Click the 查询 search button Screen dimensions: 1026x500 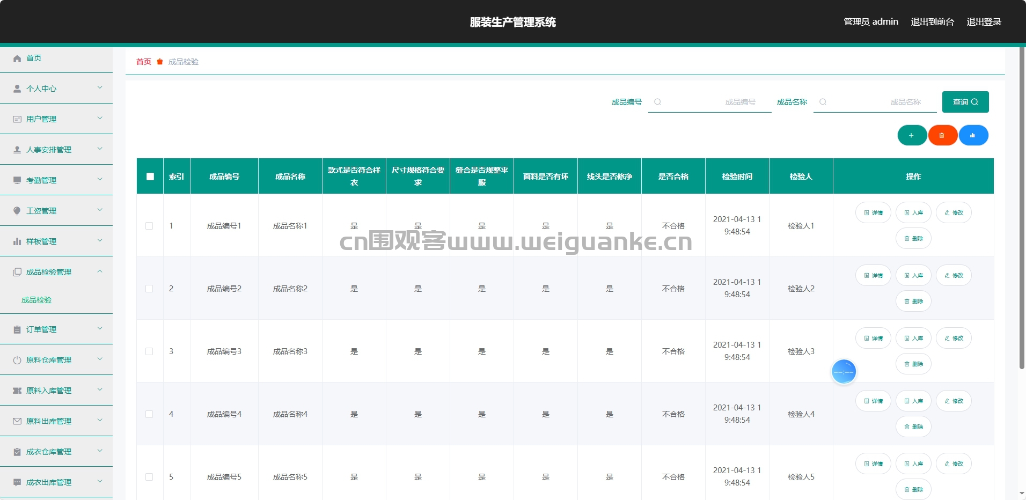[x=965, y=102]
